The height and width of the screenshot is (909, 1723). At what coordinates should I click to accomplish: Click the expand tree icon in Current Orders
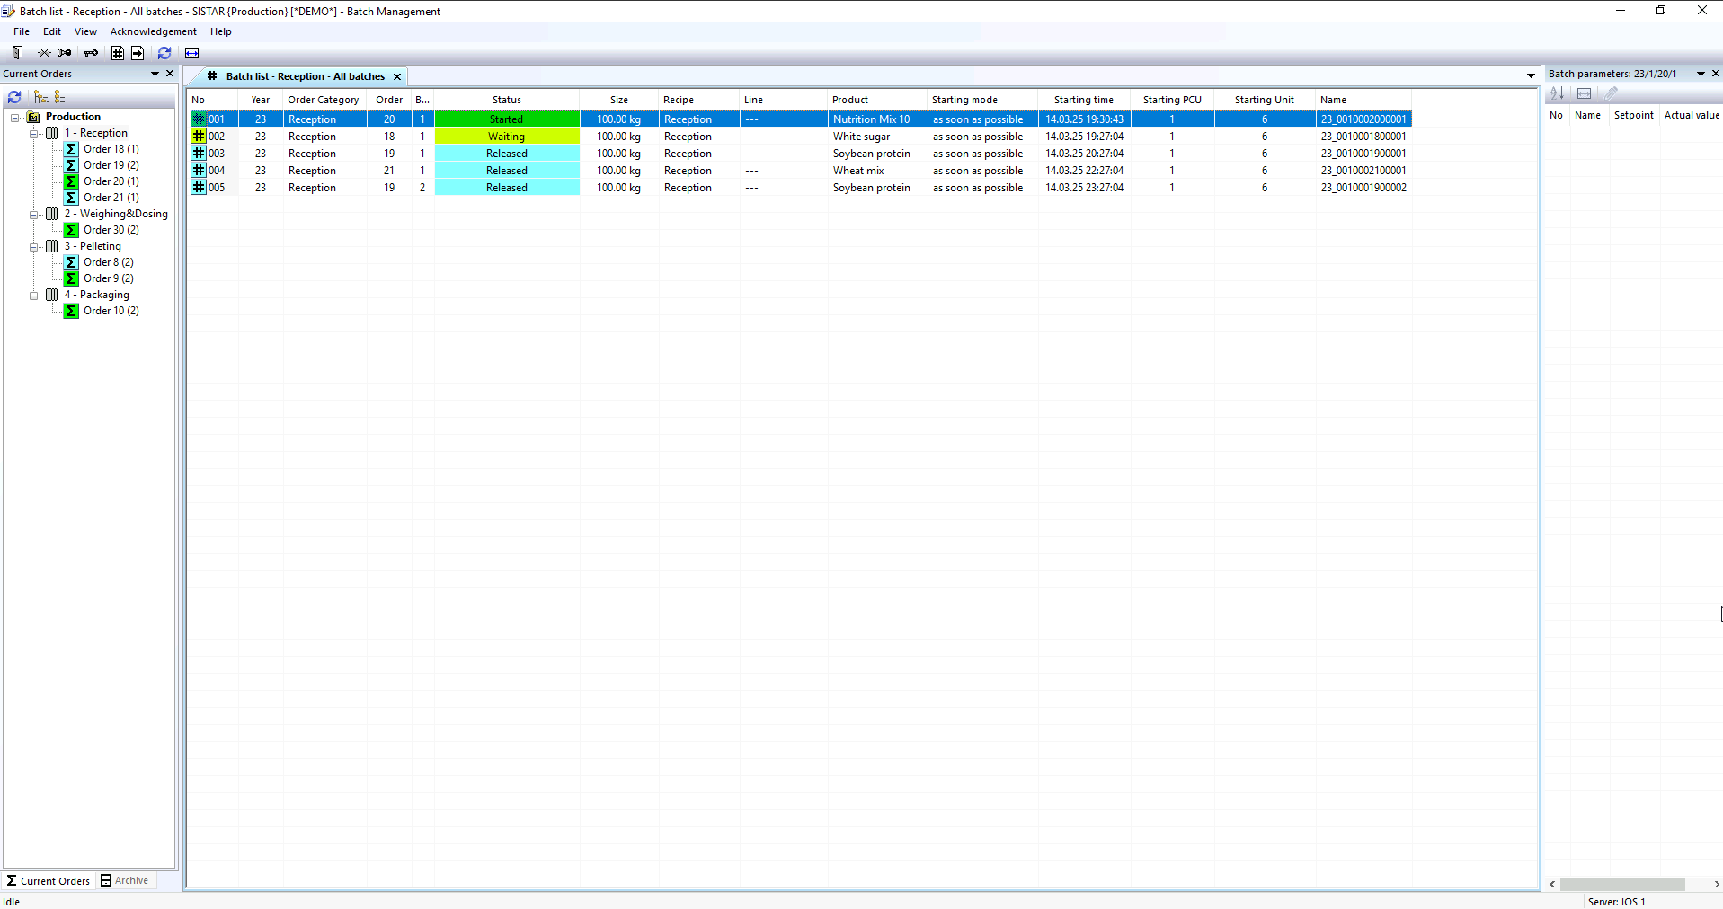pyautogui.click(x=40, y=97)
